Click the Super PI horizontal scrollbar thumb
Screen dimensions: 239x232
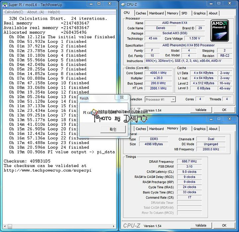coord(10,226)
